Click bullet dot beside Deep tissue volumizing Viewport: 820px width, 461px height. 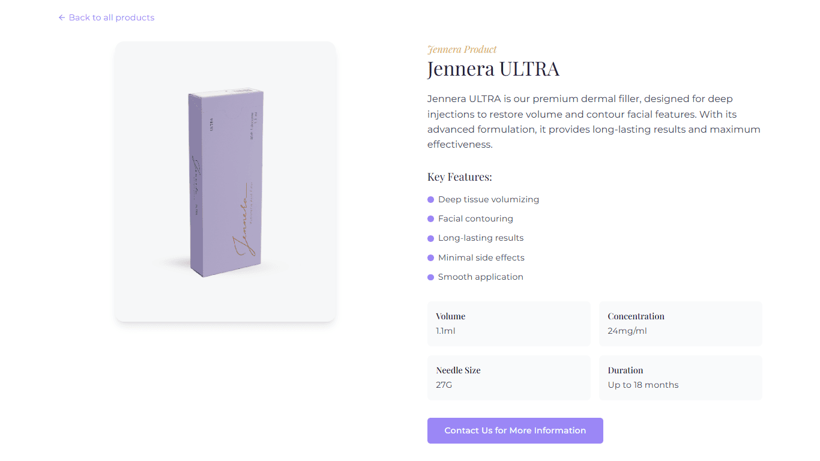point(430,199)
